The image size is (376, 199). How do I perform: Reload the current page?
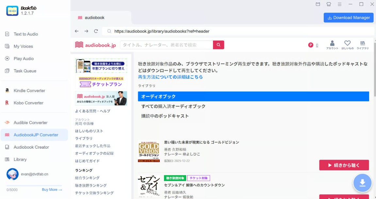coord(95,31)
